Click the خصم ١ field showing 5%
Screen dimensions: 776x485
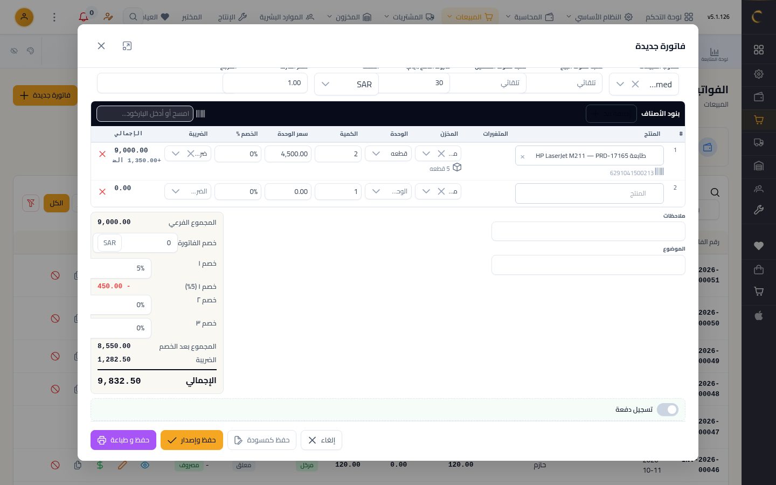(121, 268)
